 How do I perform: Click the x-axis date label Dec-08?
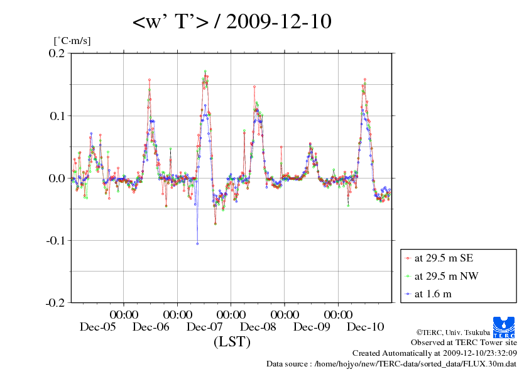[x=258, y=327]
